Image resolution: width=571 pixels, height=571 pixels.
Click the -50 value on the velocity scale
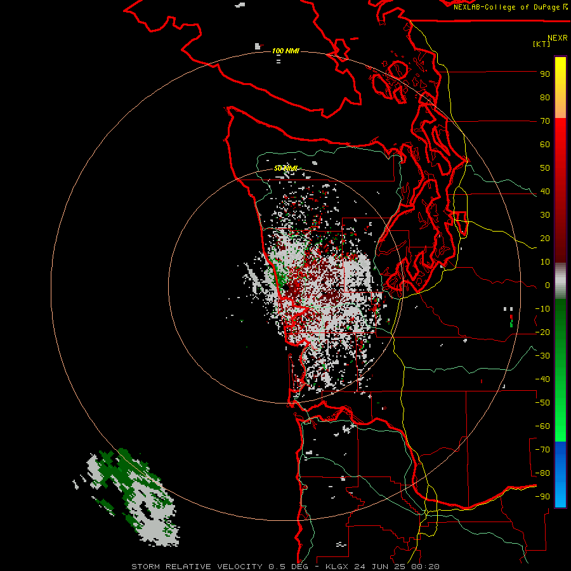pos(542,403)
